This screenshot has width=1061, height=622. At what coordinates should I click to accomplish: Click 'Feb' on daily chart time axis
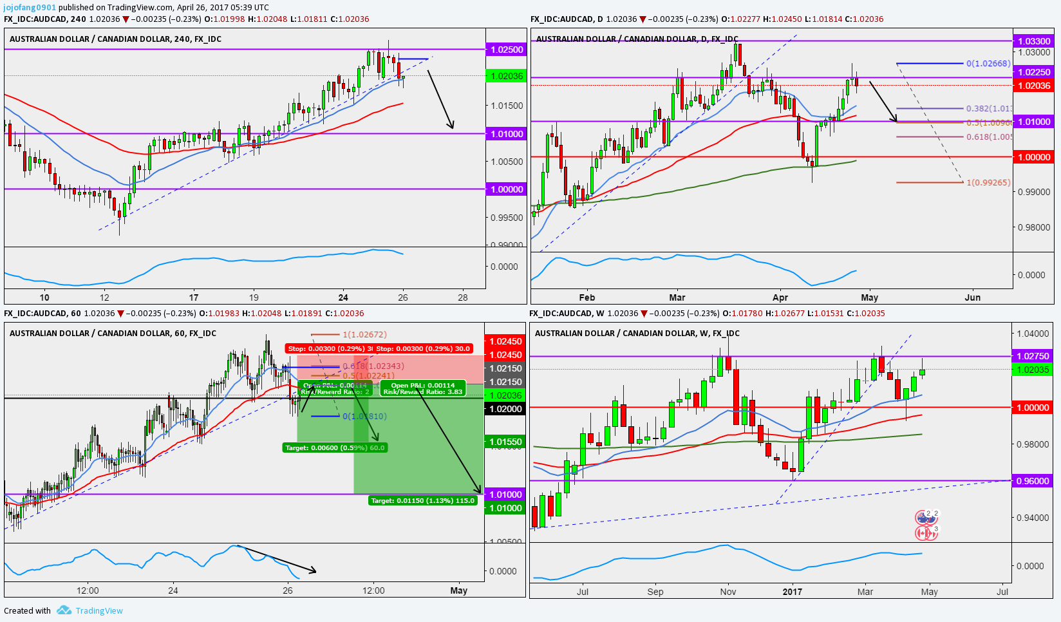(587, 297)
